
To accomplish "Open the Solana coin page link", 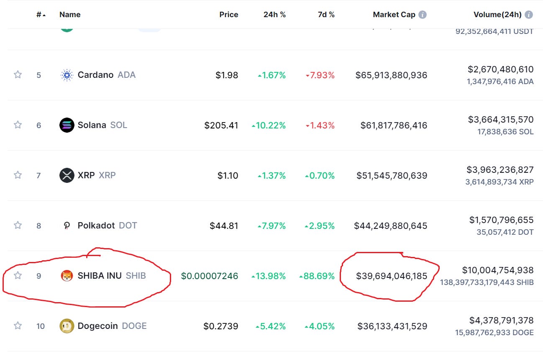I will click(x=93, y=125).
